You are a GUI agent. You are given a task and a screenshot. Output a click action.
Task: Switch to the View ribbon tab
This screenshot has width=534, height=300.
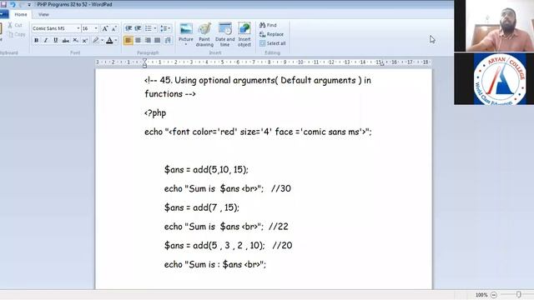(x=43, y=15)
